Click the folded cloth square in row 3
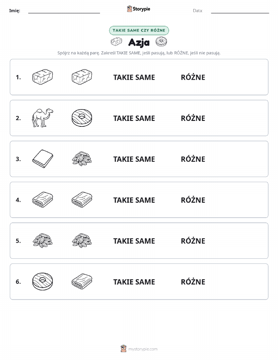The width and height of the screenshot is (278, 360). [x=42, y=159]
